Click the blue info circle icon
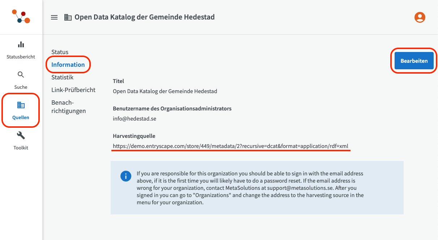Screen dimensions: 438x240 pos(126,176)
